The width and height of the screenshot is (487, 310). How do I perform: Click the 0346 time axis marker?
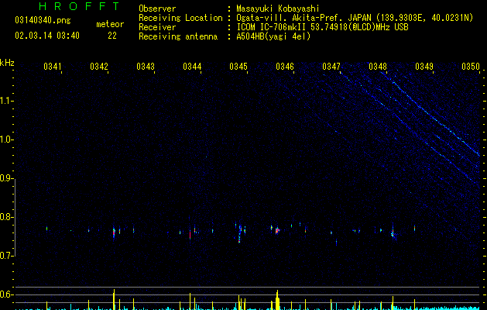(285, 67)
